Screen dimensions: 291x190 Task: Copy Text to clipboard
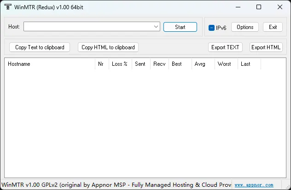click(x=40, y=47)
